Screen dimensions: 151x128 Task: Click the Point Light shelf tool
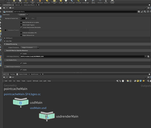(14, 2)
